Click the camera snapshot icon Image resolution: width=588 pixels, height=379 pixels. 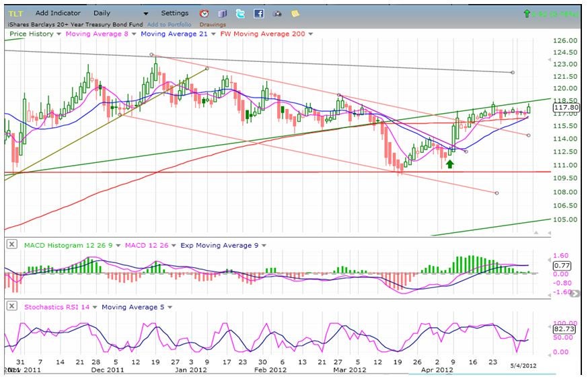click(277, 14)
